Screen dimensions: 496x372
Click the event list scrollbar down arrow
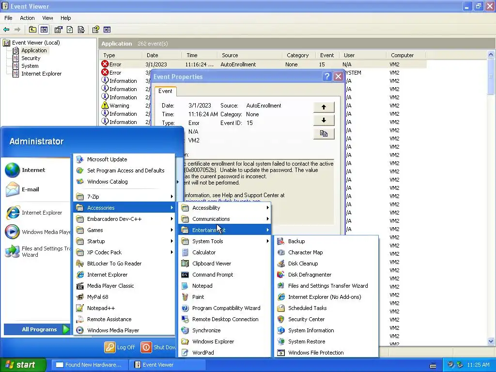tap(491, 341)
